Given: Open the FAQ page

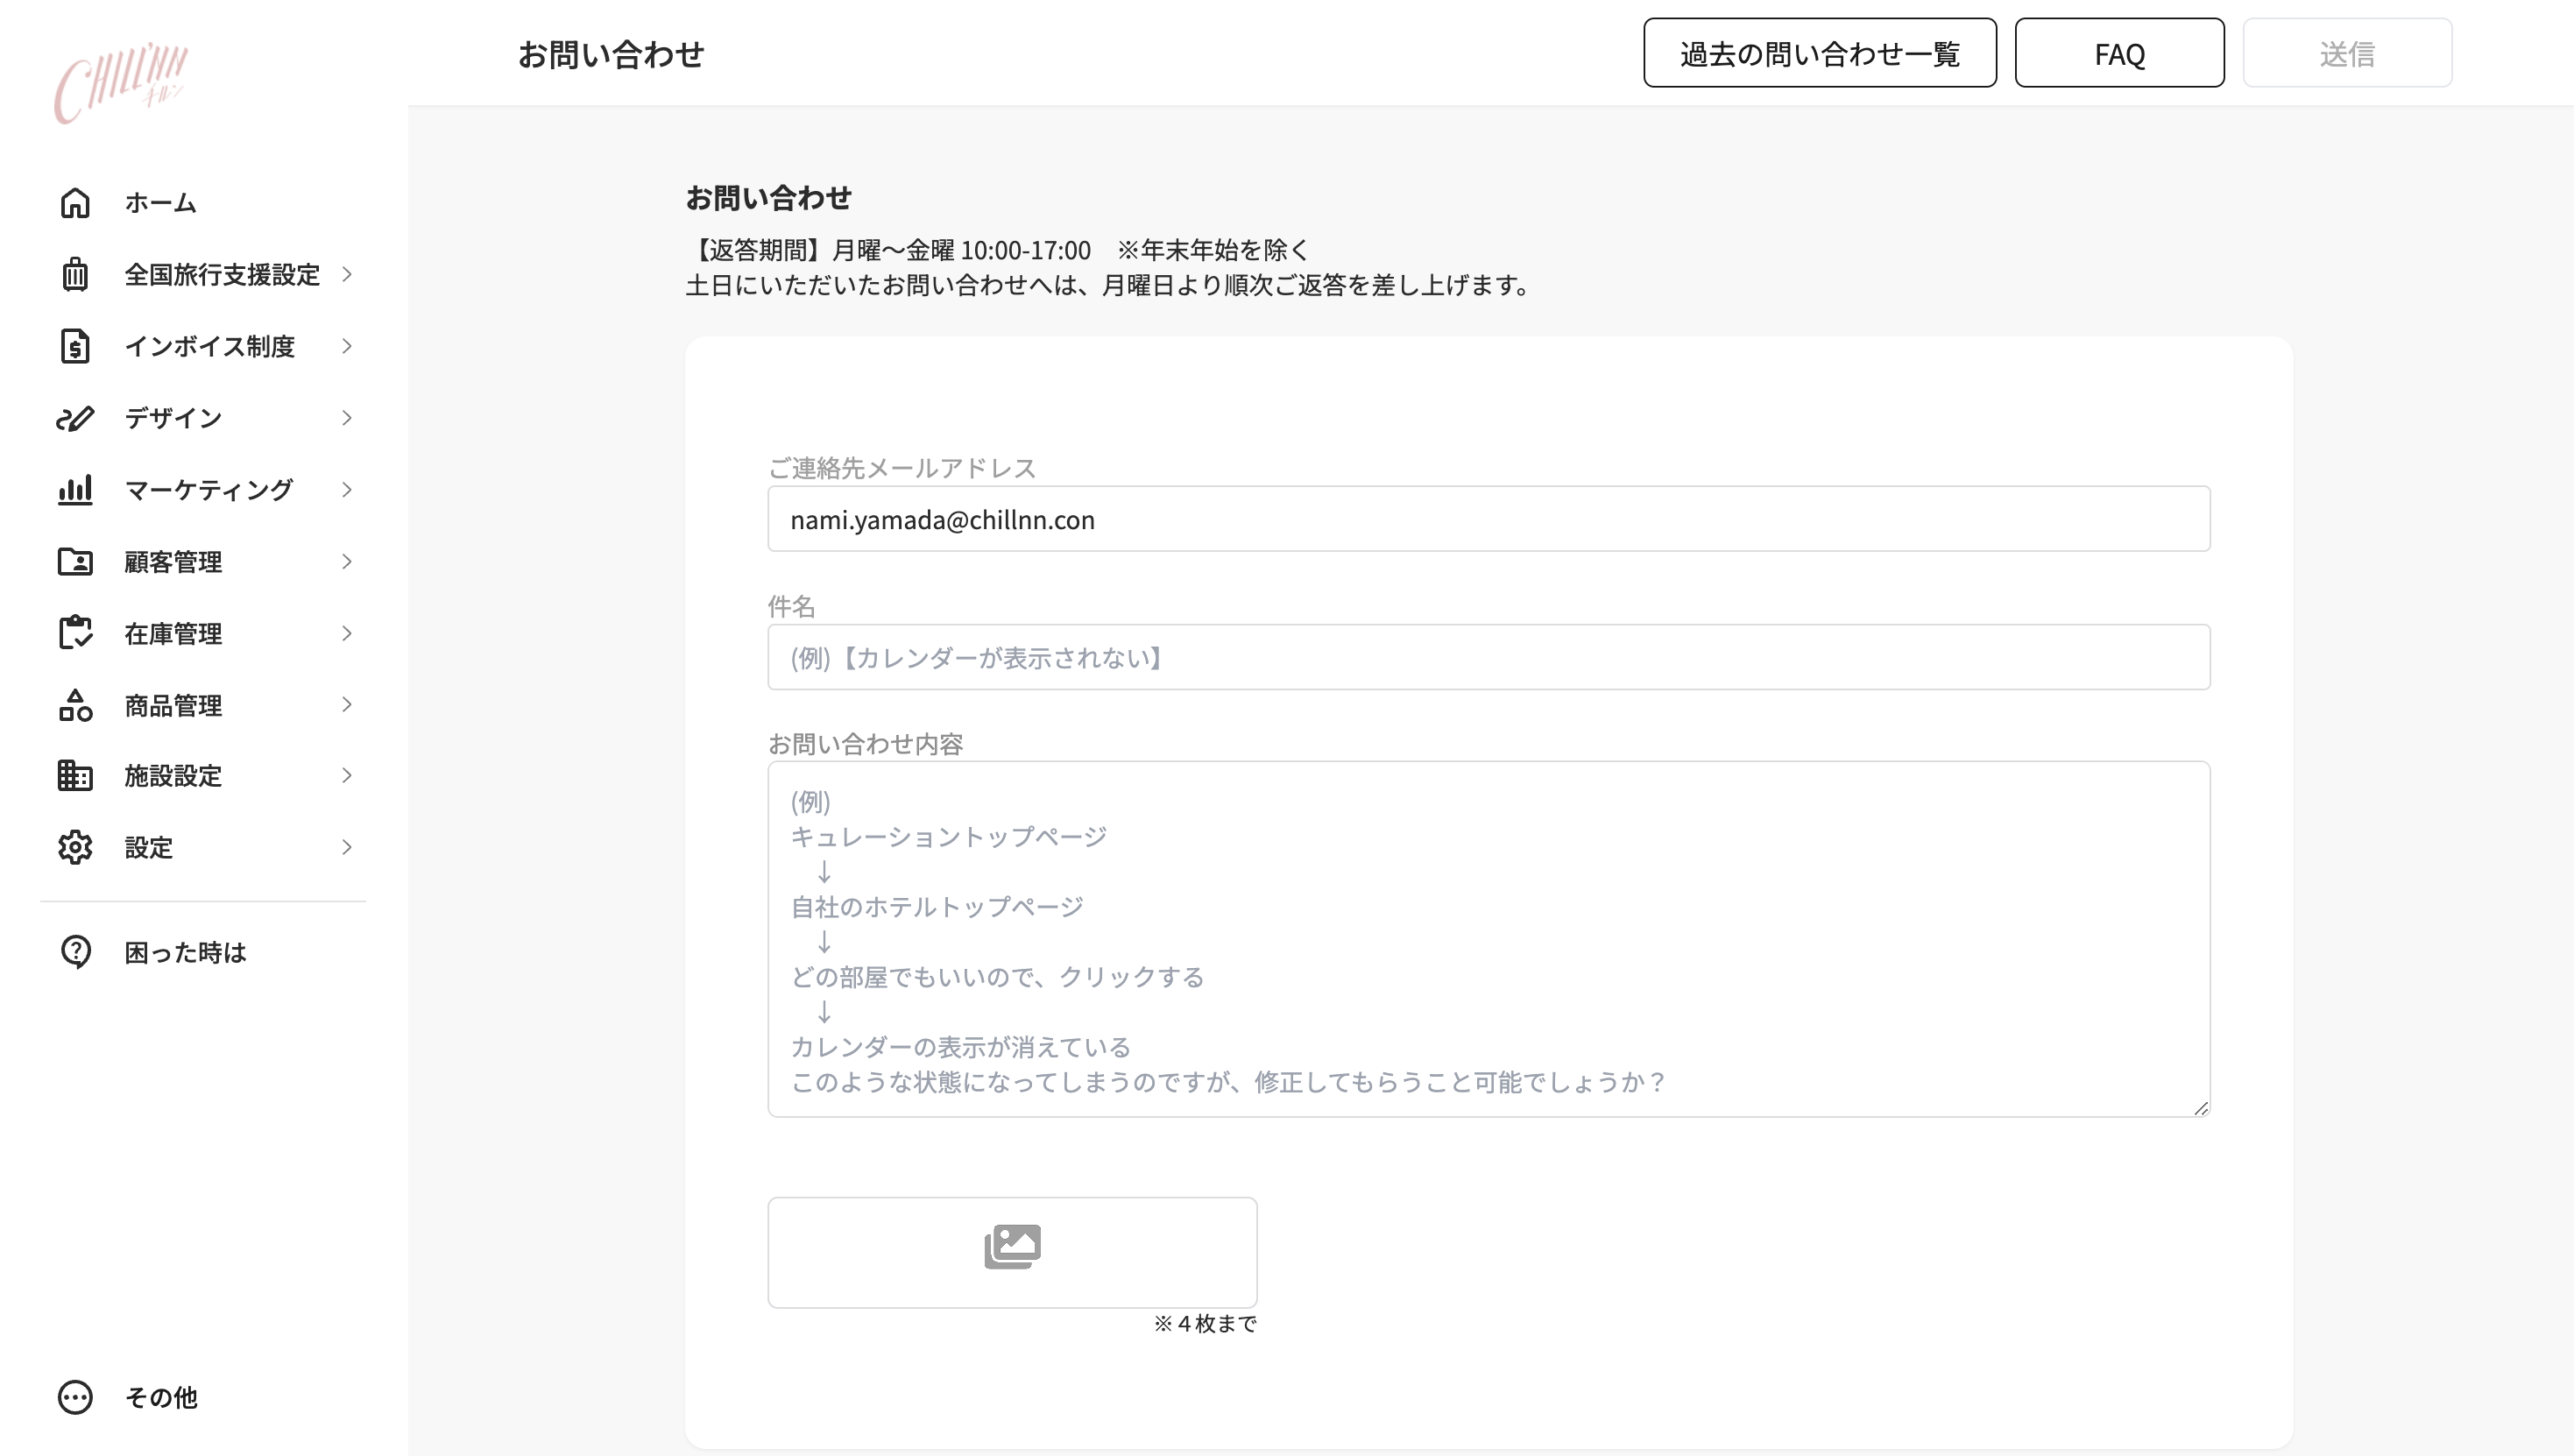Looking at the screenshot, I should point(2118,53).
